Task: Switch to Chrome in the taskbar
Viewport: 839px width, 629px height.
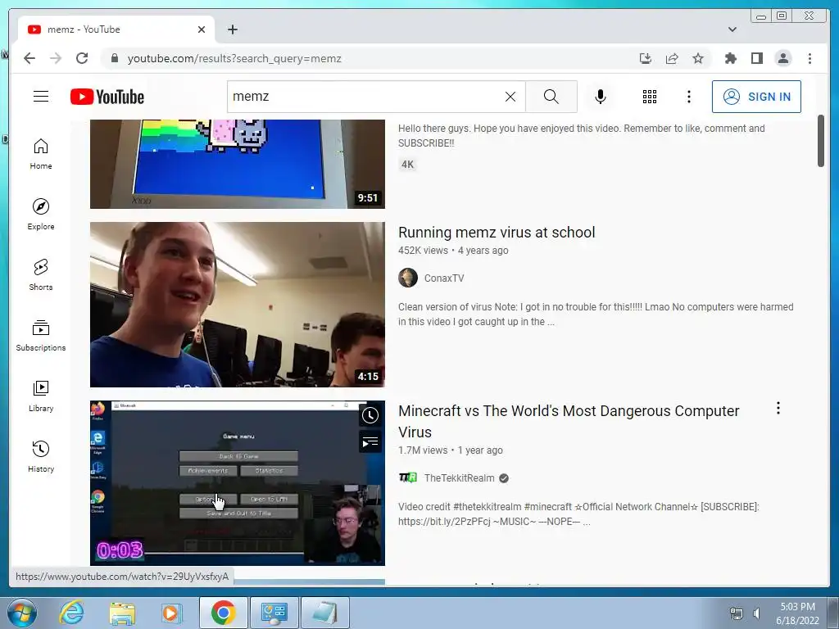Action: click(x=223, y=613)
